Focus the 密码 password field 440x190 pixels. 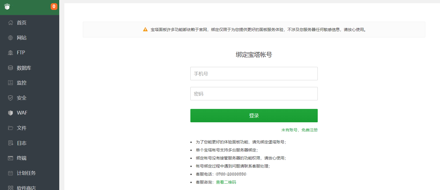coord(254,94)
